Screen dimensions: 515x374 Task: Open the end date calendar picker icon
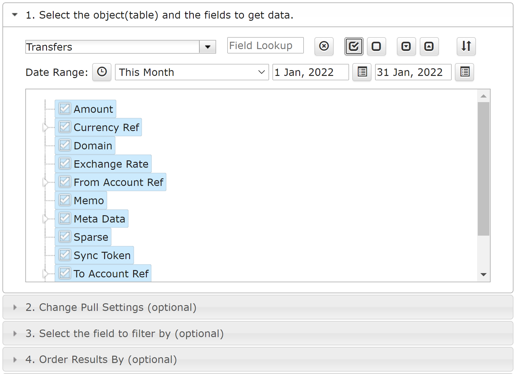tap(464, 72)
